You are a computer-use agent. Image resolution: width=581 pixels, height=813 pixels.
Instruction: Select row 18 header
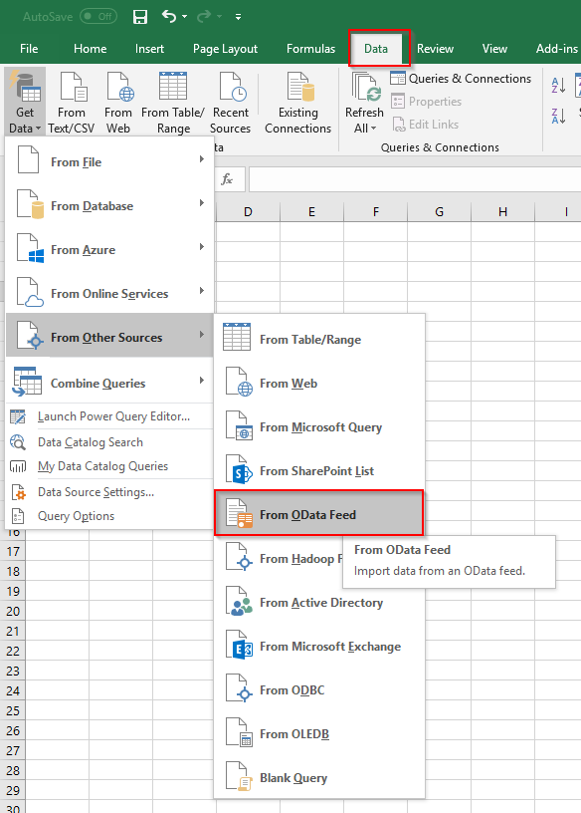13,571
